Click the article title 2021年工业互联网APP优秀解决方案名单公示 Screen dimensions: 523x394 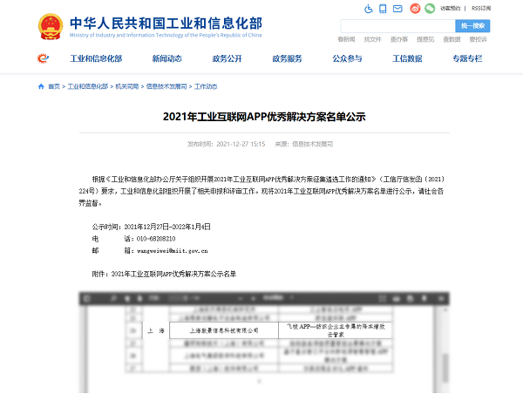click(264, 117)
